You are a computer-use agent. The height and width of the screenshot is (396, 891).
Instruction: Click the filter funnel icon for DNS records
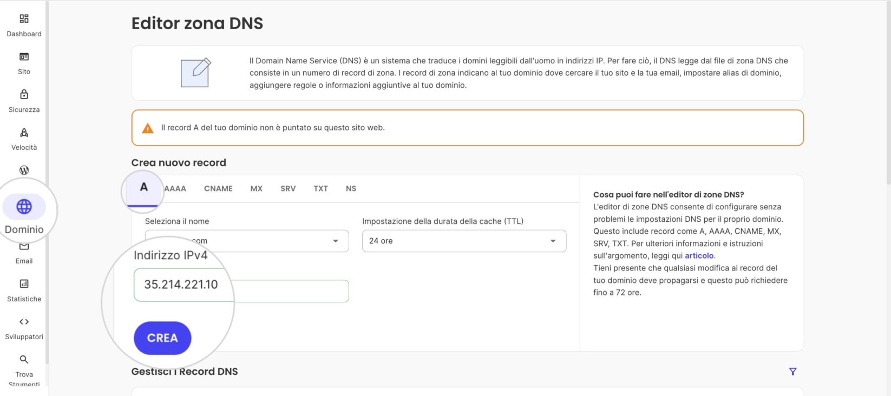792,372
